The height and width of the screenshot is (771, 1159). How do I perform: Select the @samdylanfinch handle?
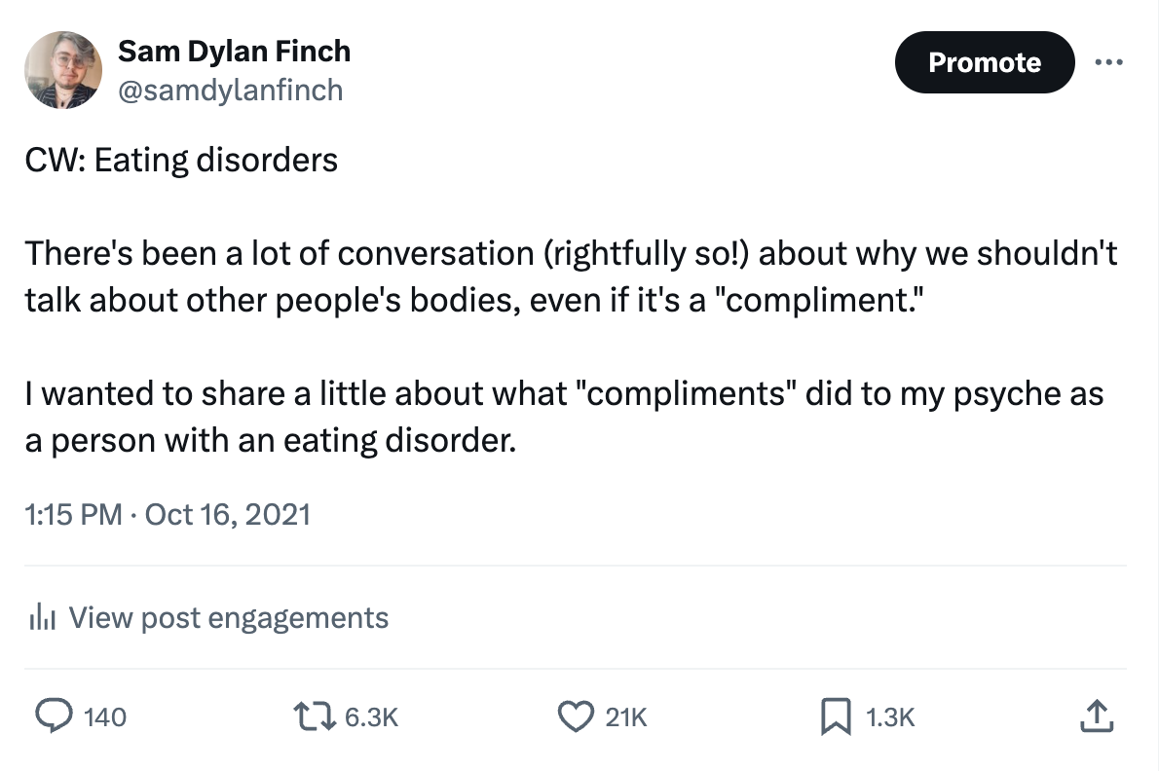pyautogui.click(x=230, y=90)
